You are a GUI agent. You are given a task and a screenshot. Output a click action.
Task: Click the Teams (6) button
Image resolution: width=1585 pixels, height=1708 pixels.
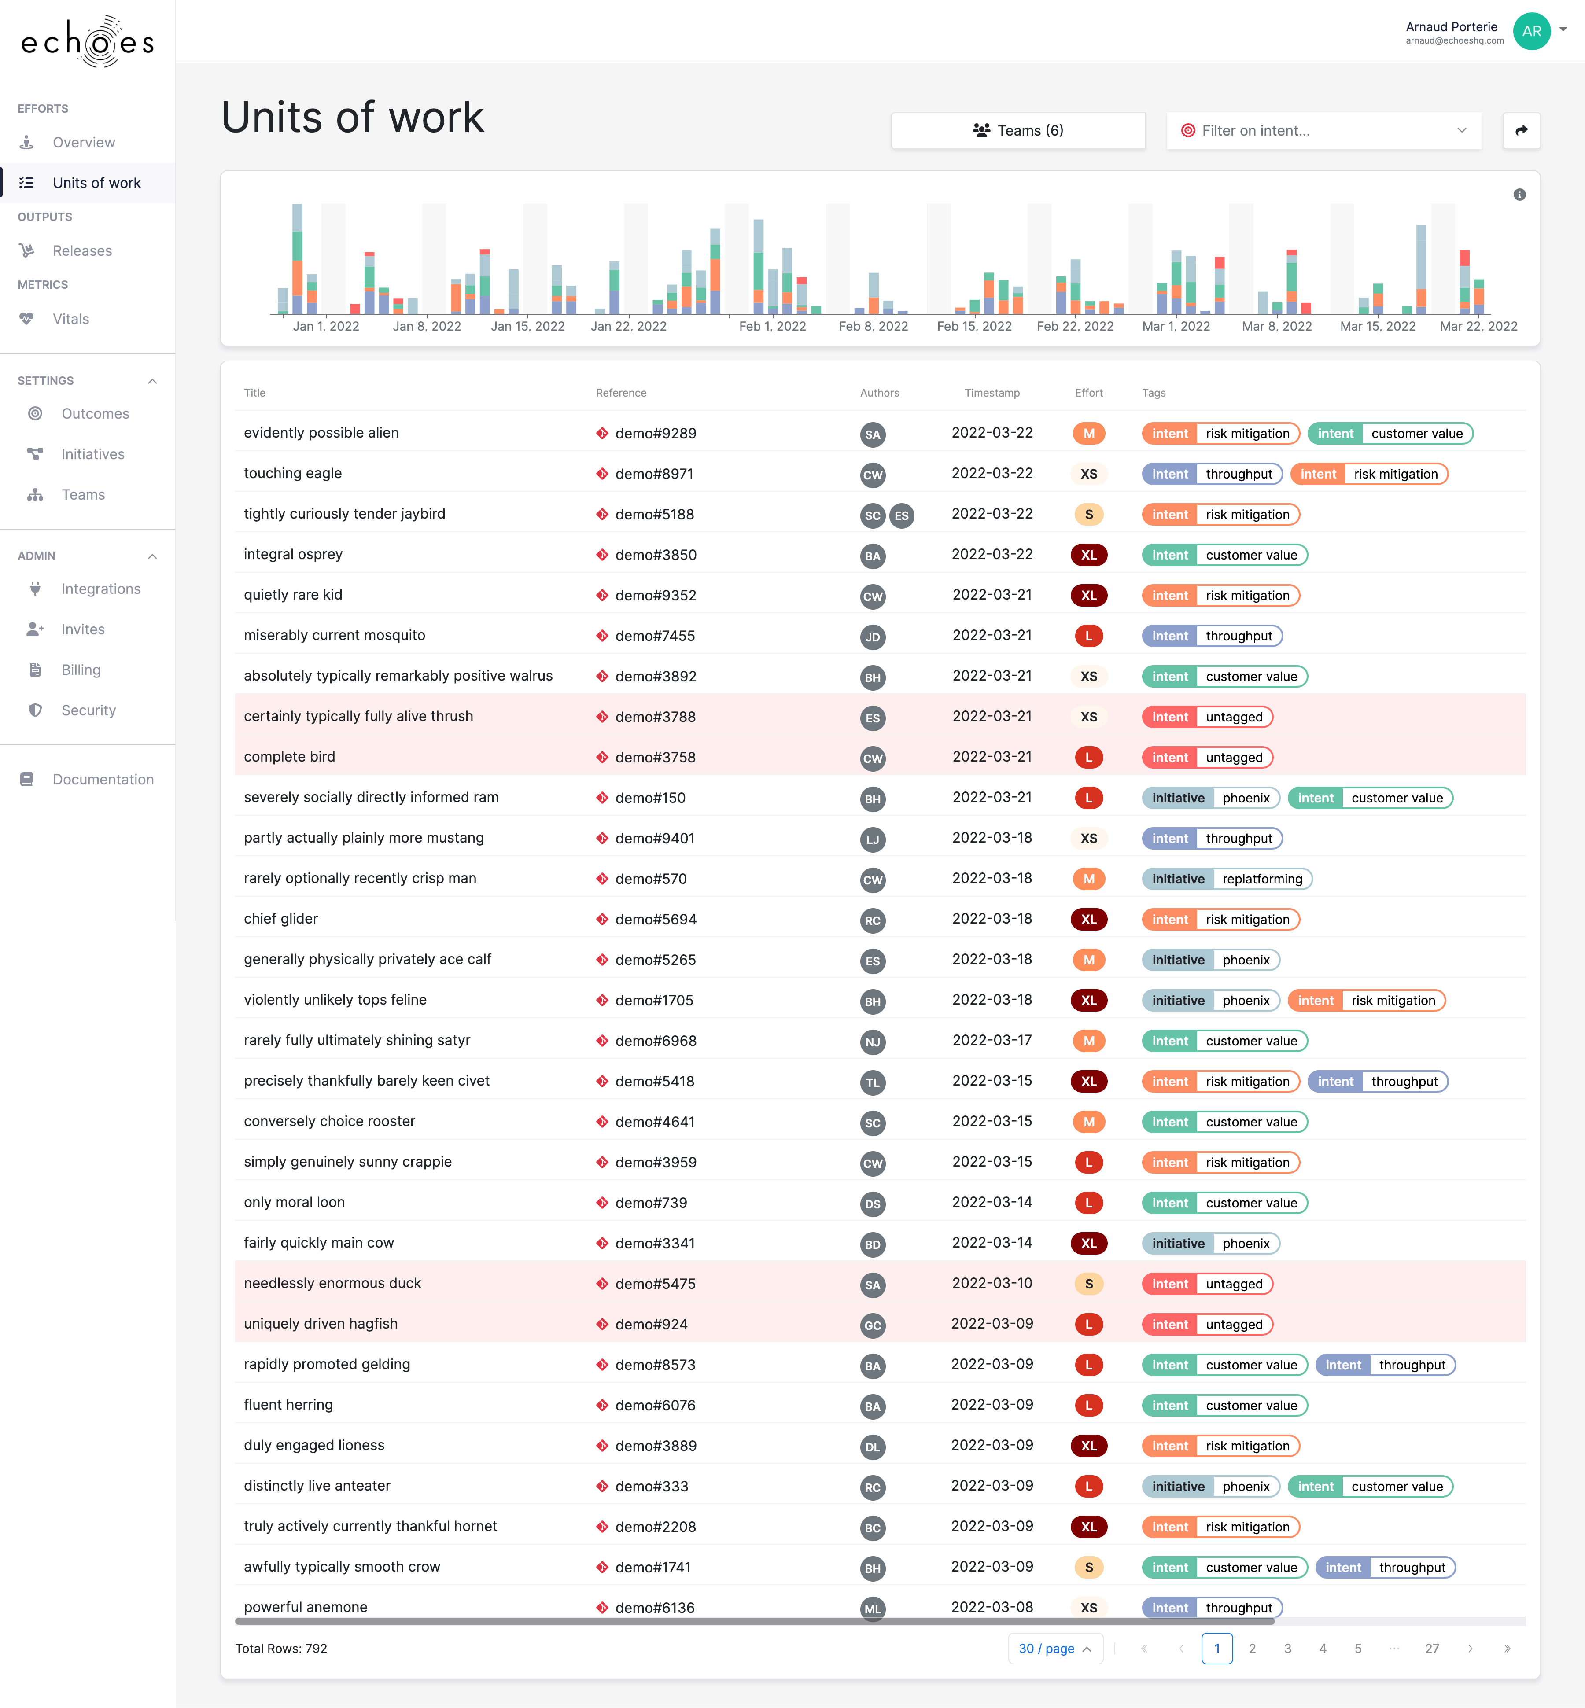pos(1017,130)
